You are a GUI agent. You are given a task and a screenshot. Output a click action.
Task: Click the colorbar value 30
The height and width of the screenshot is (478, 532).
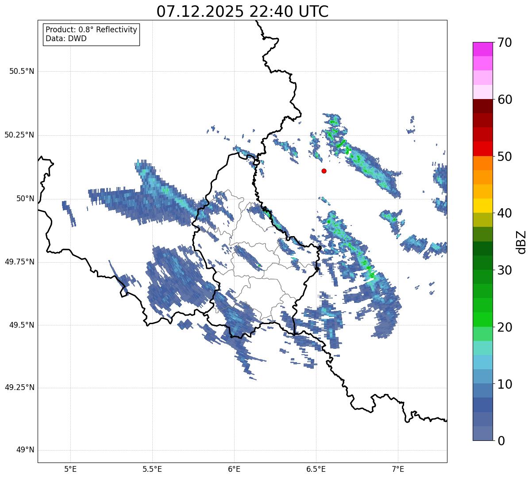(x=505, y=270)
